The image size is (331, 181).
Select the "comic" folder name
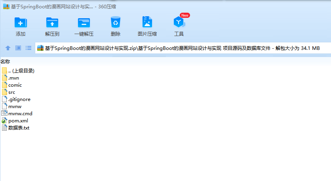pos(15,85)
